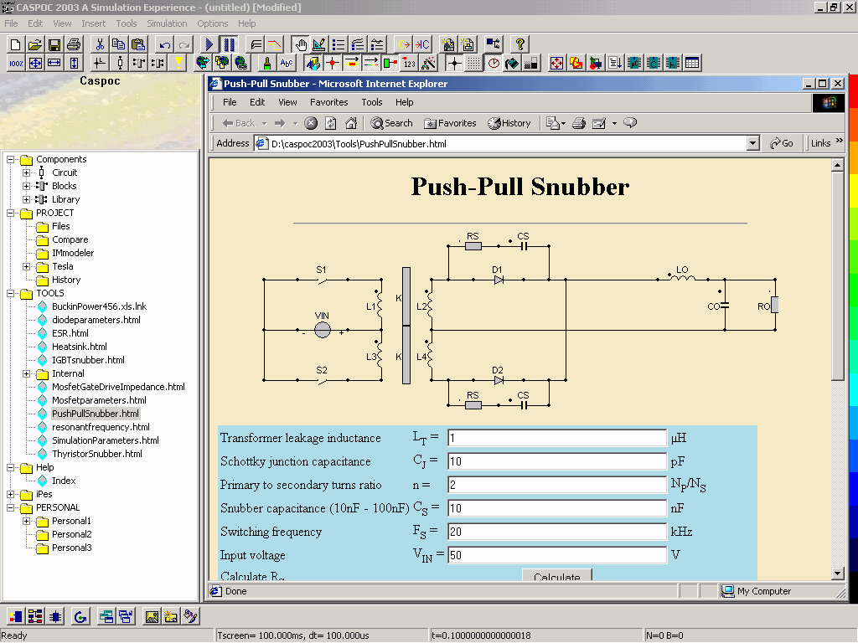This screenshot has width=858, height=643.
Task: Click the Undo arrow icon
Action: pos(165,44)
